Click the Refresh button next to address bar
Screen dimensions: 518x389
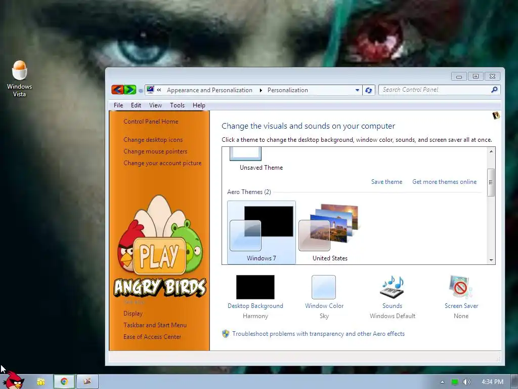click(x=369, y=90)
